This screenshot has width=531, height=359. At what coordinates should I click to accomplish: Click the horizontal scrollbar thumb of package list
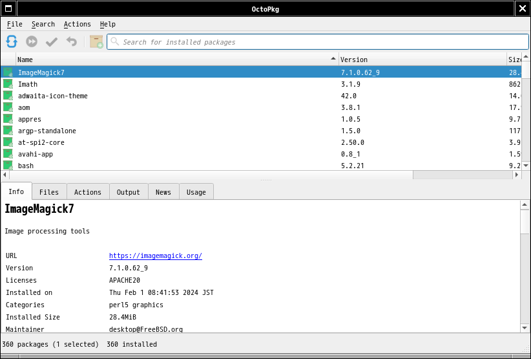211,175
